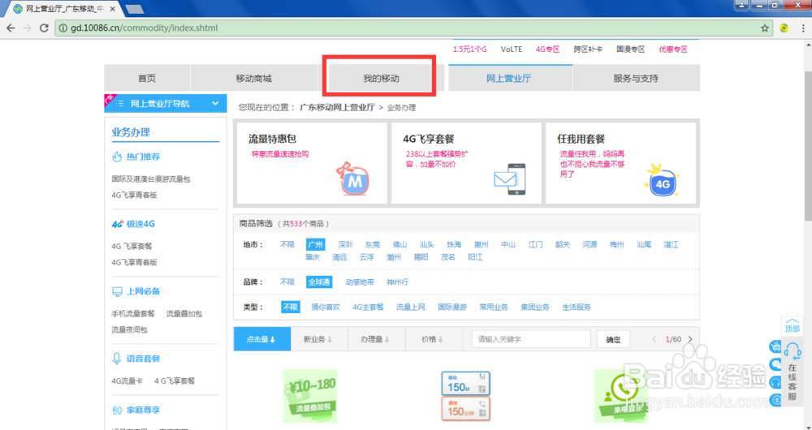Click the yuan coin floating icon
Viewport: 812px width, 430px height.
pos(775,400)
